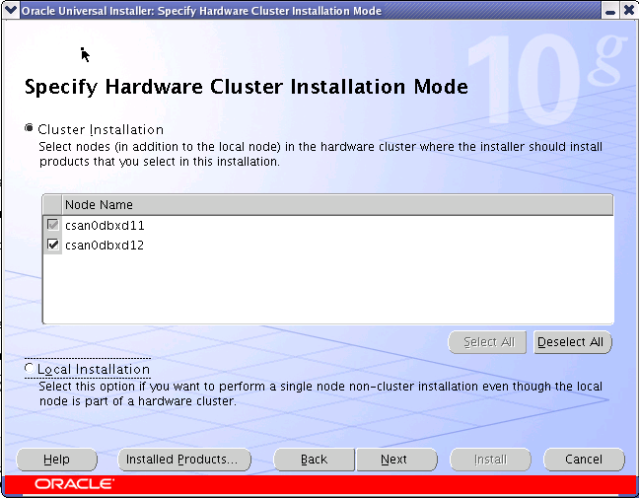Viewport: 639px width, 498px height.
Task: Click the Install button
Action: click(x=490, y=460)
